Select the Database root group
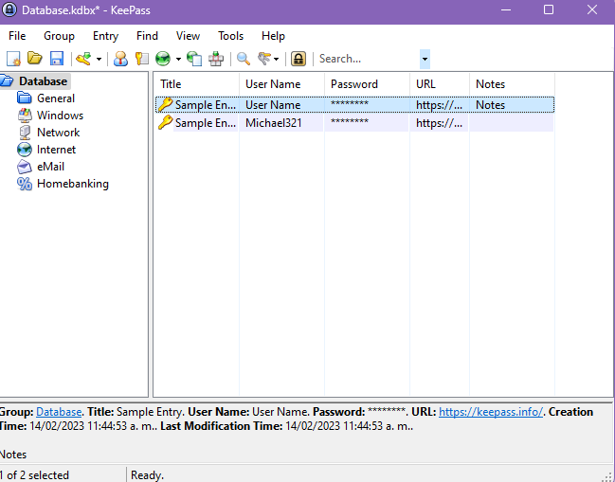 point(44,81)
